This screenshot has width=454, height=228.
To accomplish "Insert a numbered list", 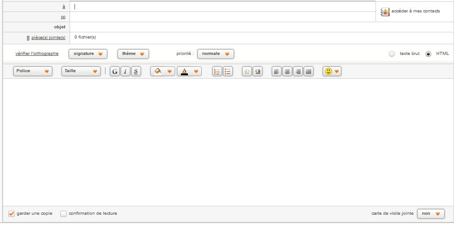I will click(x=217, y=71).
